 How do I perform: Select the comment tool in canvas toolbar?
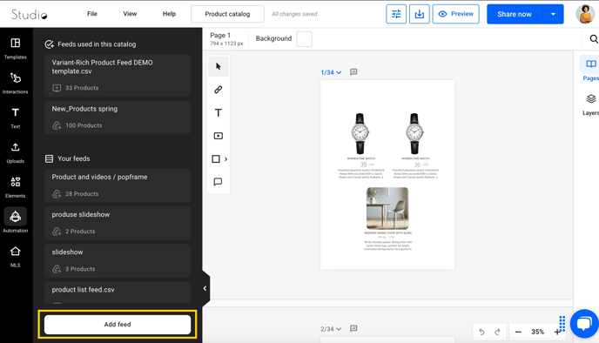click(x=219, y=182)
